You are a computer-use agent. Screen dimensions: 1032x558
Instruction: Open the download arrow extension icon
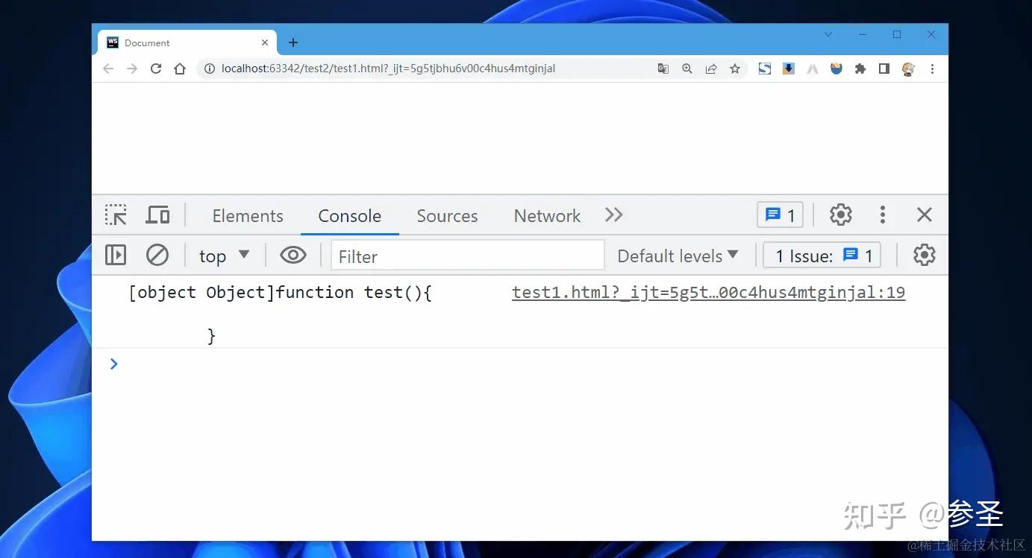pos(789,69)
